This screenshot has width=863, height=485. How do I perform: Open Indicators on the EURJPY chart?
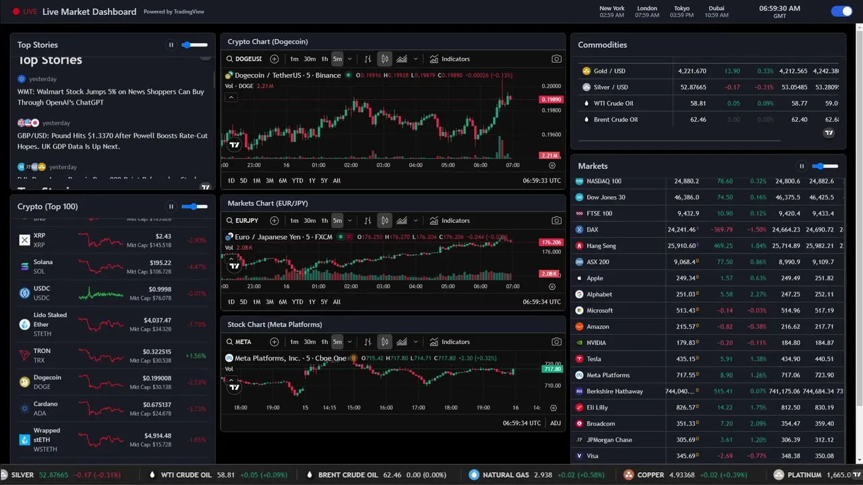450,221
